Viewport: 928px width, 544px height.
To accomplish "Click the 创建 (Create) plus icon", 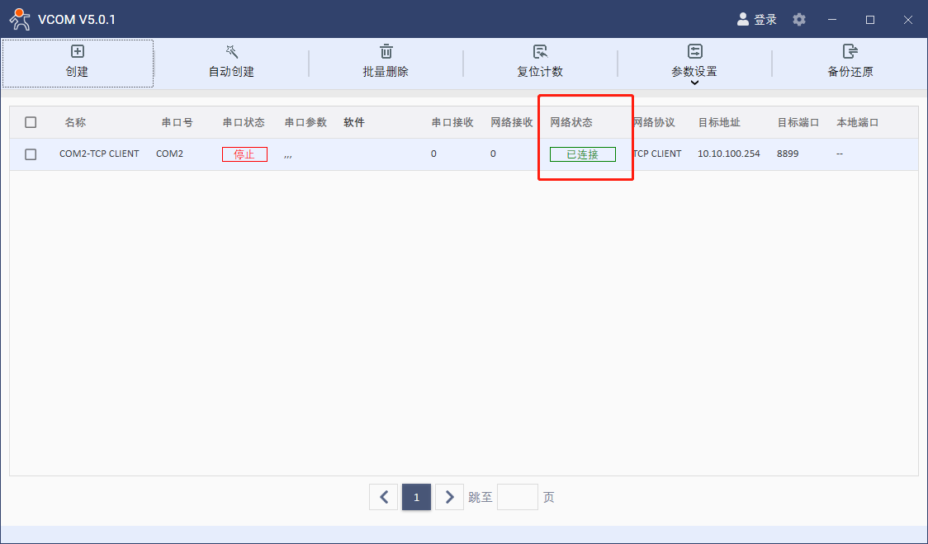I will click(x=78, y=52).
